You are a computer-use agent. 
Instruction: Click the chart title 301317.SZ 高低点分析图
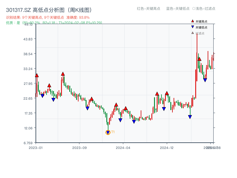pos(49,10)
